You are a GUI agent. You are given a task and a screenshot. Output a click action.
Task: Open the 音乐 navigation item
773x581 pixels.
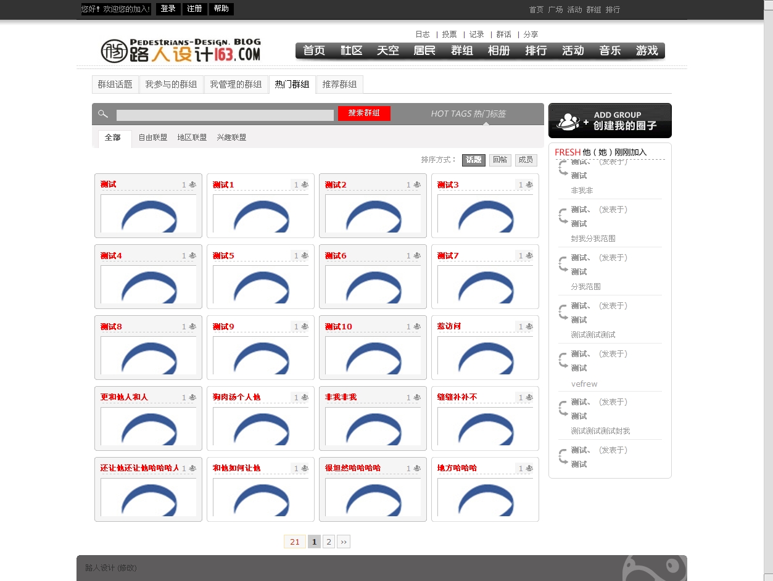point(610,51)
